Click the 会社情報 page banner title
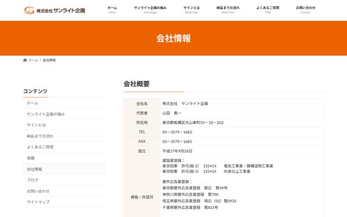The image size is (347, 217). coord(173,39)
